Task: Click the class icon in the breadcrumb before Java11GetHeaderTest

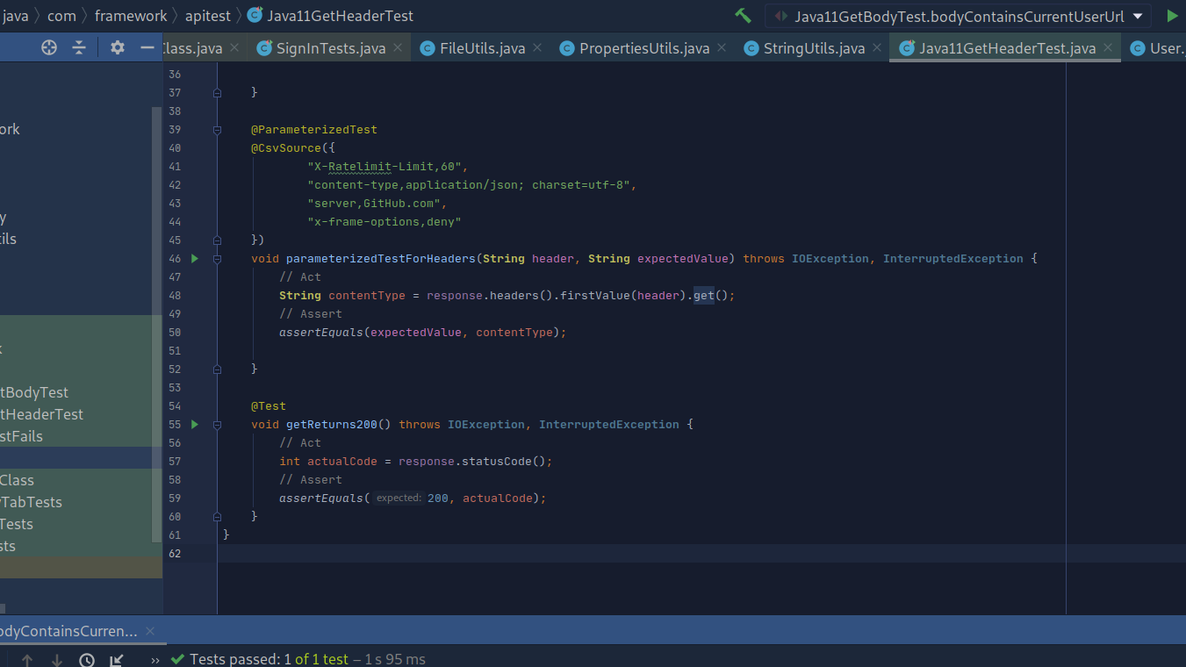Action: 255,16
